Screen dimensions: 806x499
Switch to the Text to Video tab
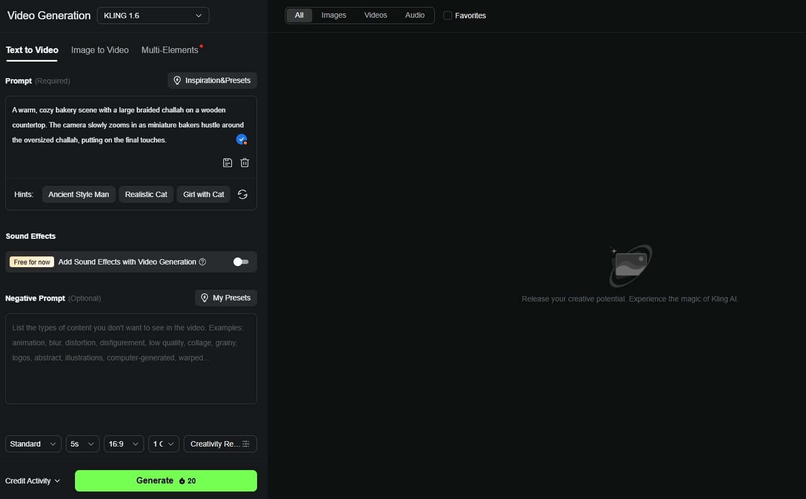pyautogui.click(x=32, y=50)
